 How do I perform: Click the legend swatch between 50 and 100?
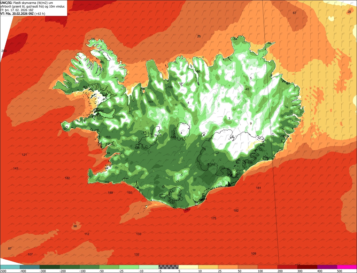click(x=248, y=267)
